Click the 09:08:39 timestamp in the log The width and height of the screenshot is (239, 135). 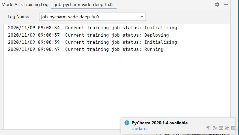[x=49, y=42]
